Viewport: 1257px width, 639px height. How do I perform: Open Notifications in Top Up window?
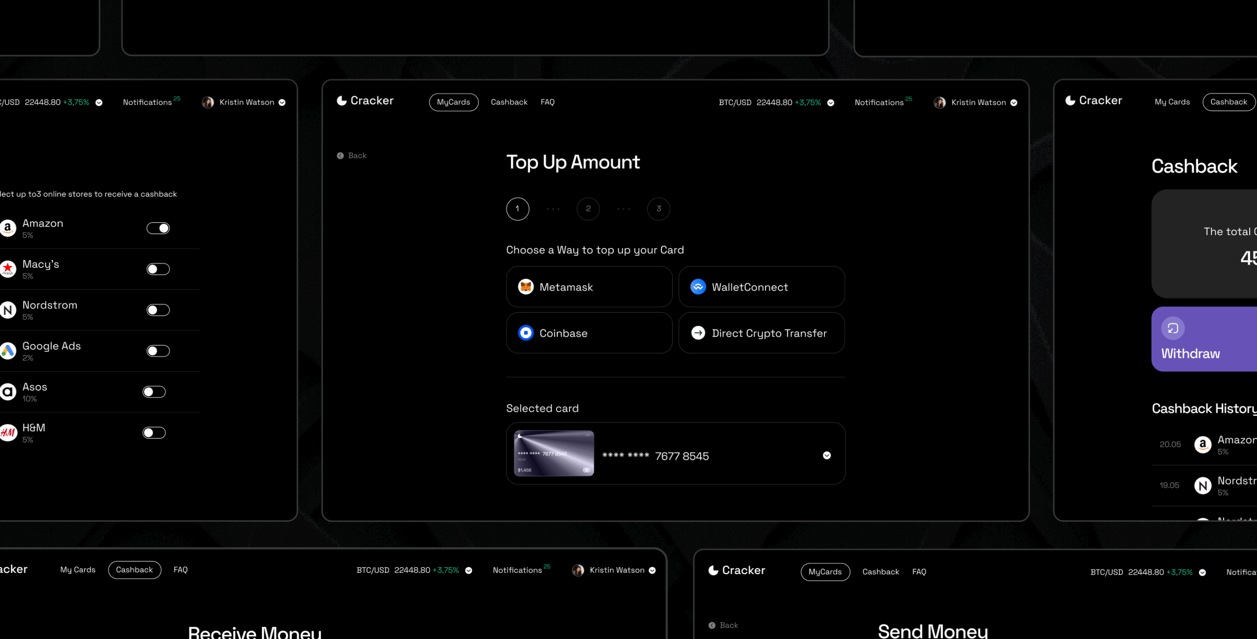click(x=883, y=102)
